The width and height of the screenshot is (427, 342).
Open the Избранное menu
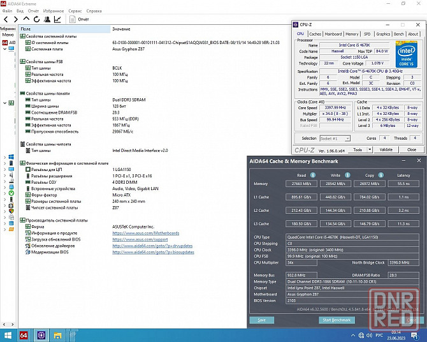pyautogui.click(x=53, y=11)
